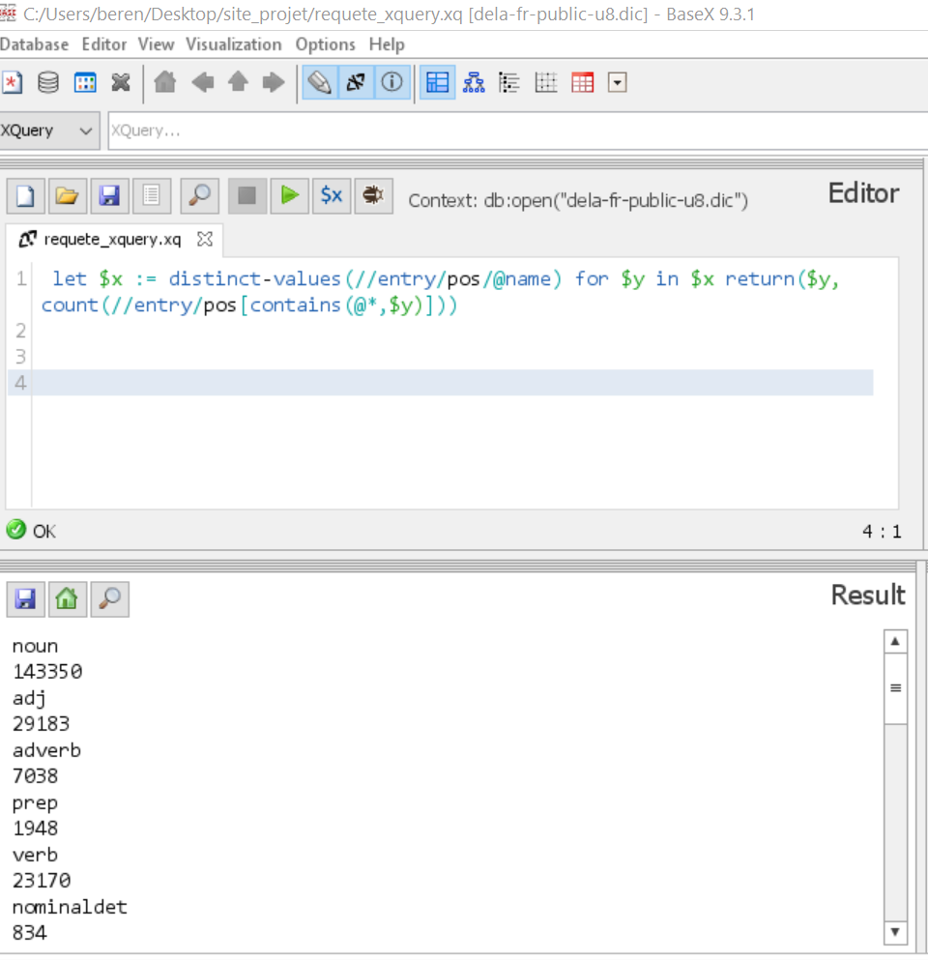This screenshot has height=960, width=928.
Task: Click the "OK" status text
Action: pos(44,532)
